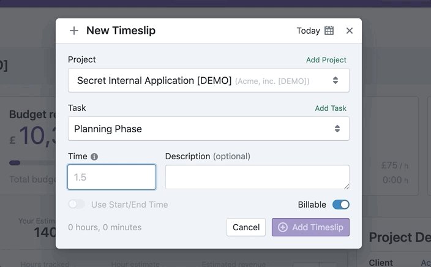Close the New Timeslip dialog

coord(350,31)
